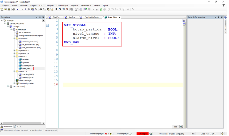Screen dimensions: 229x136
Task: Switch to the Fun_PartidaDireta tab
Action: tap(91, 17)
